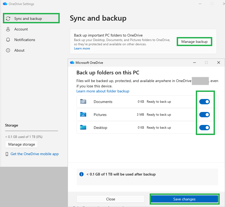The image size is (225, 207).
Task: Click the Desktop row label
Action: pos(101,128)
